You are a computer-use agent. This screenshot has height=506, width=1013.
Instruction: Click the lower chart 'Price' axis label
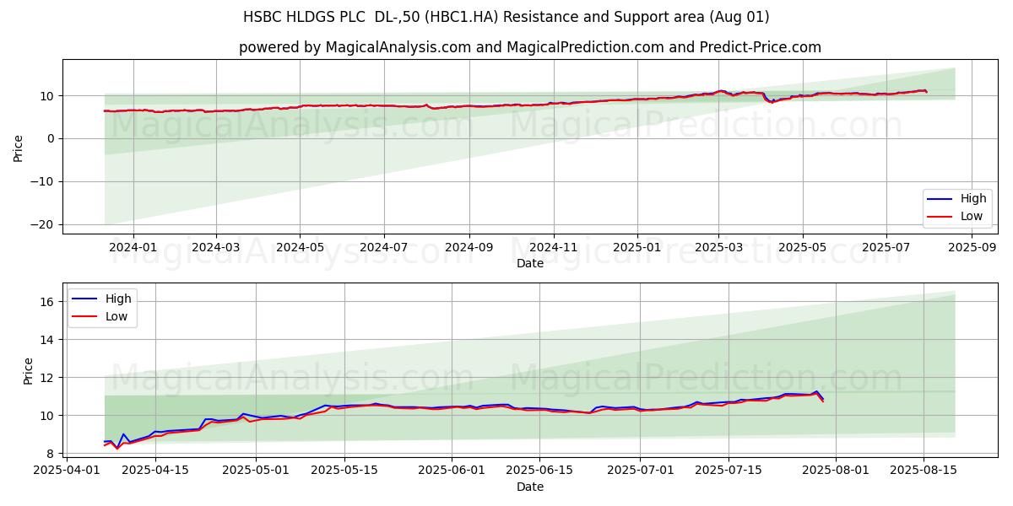point(28,371)
